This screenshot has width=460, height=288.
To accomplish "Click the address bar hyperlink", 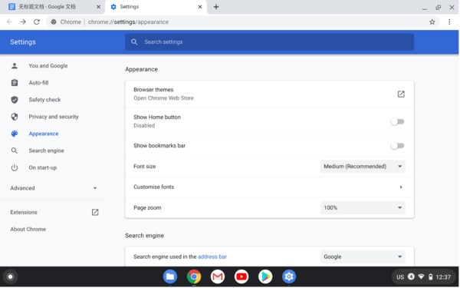I will point(212,257).
